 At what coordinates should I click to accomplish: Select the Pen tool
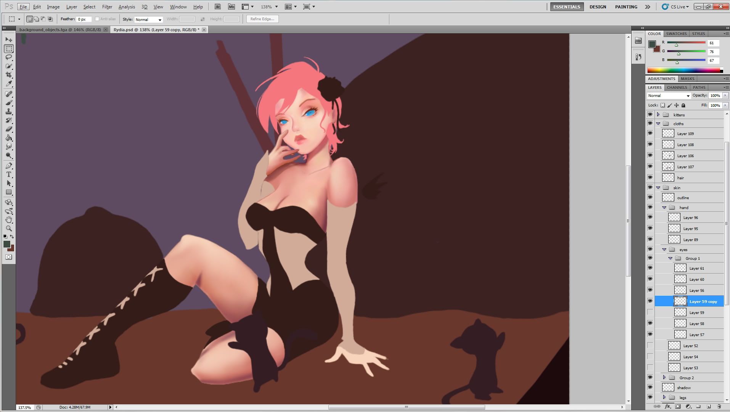(x=9, y=166)
